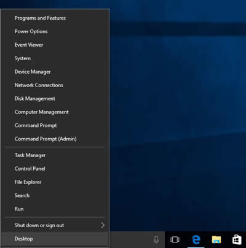Expand the Shut down or sign out arrow
This screenshot has width=246, height=248.
tap(103, 225)
